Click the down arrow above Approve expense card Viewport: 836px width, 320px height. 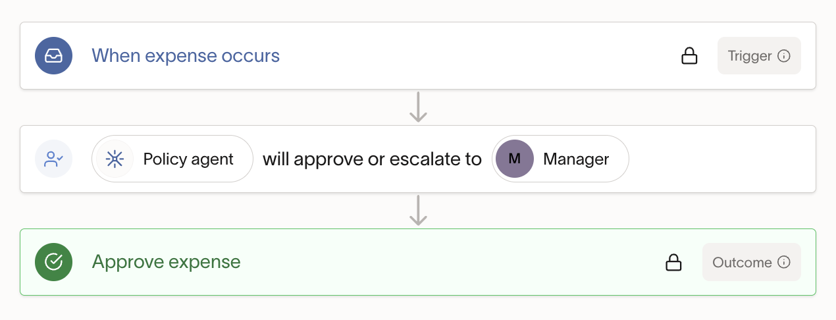pyautogui.click(x=418, y=210)
